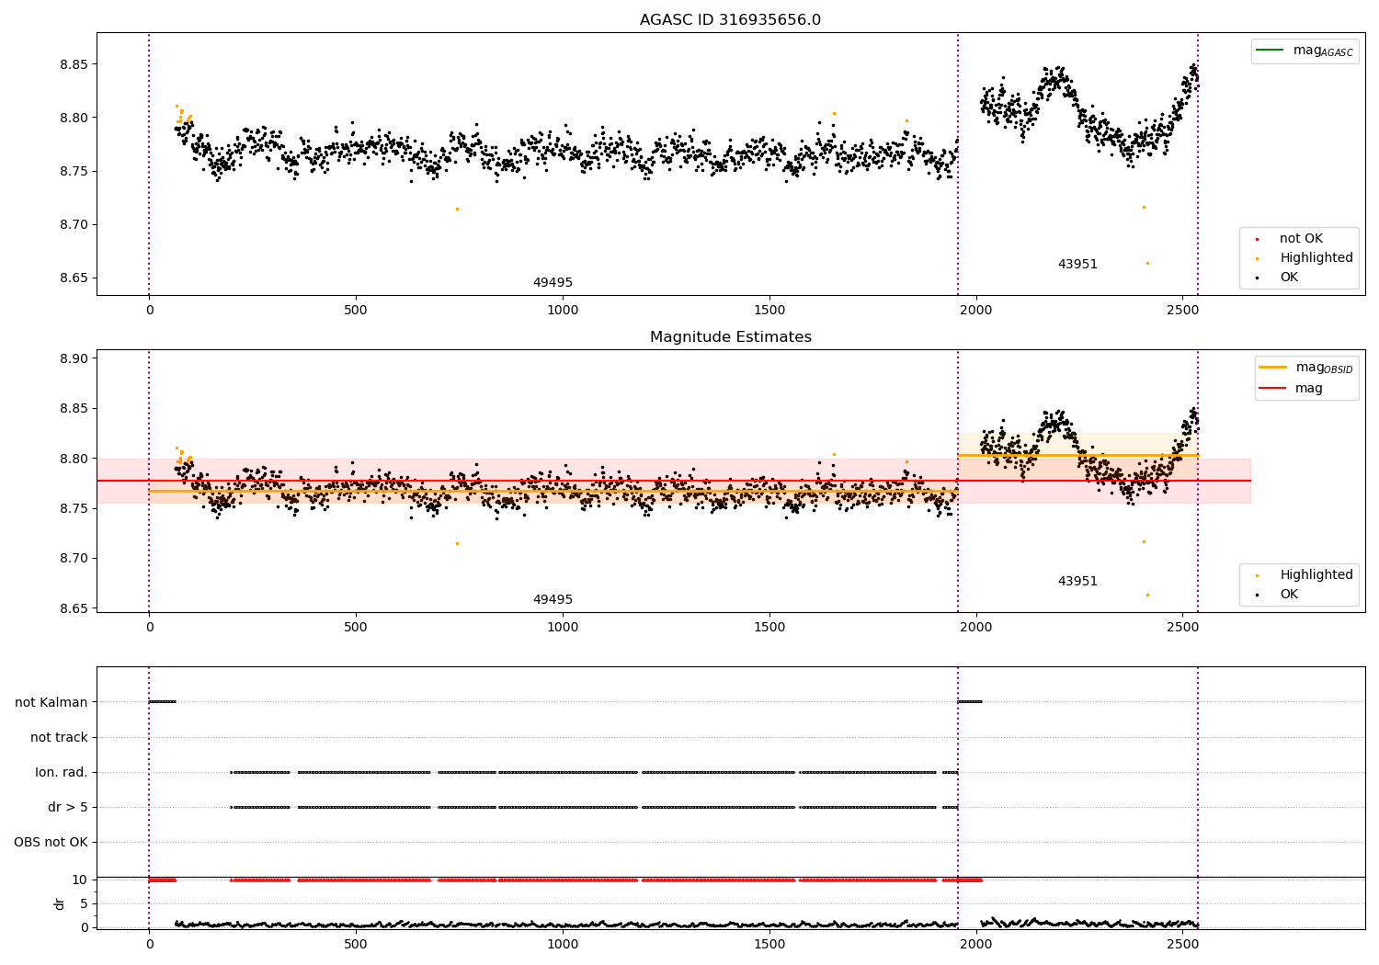Click the "OK" entry in top plot legend
Image resolution: width=1379 pixels, height=965 pixels.
click(1289, 278)
